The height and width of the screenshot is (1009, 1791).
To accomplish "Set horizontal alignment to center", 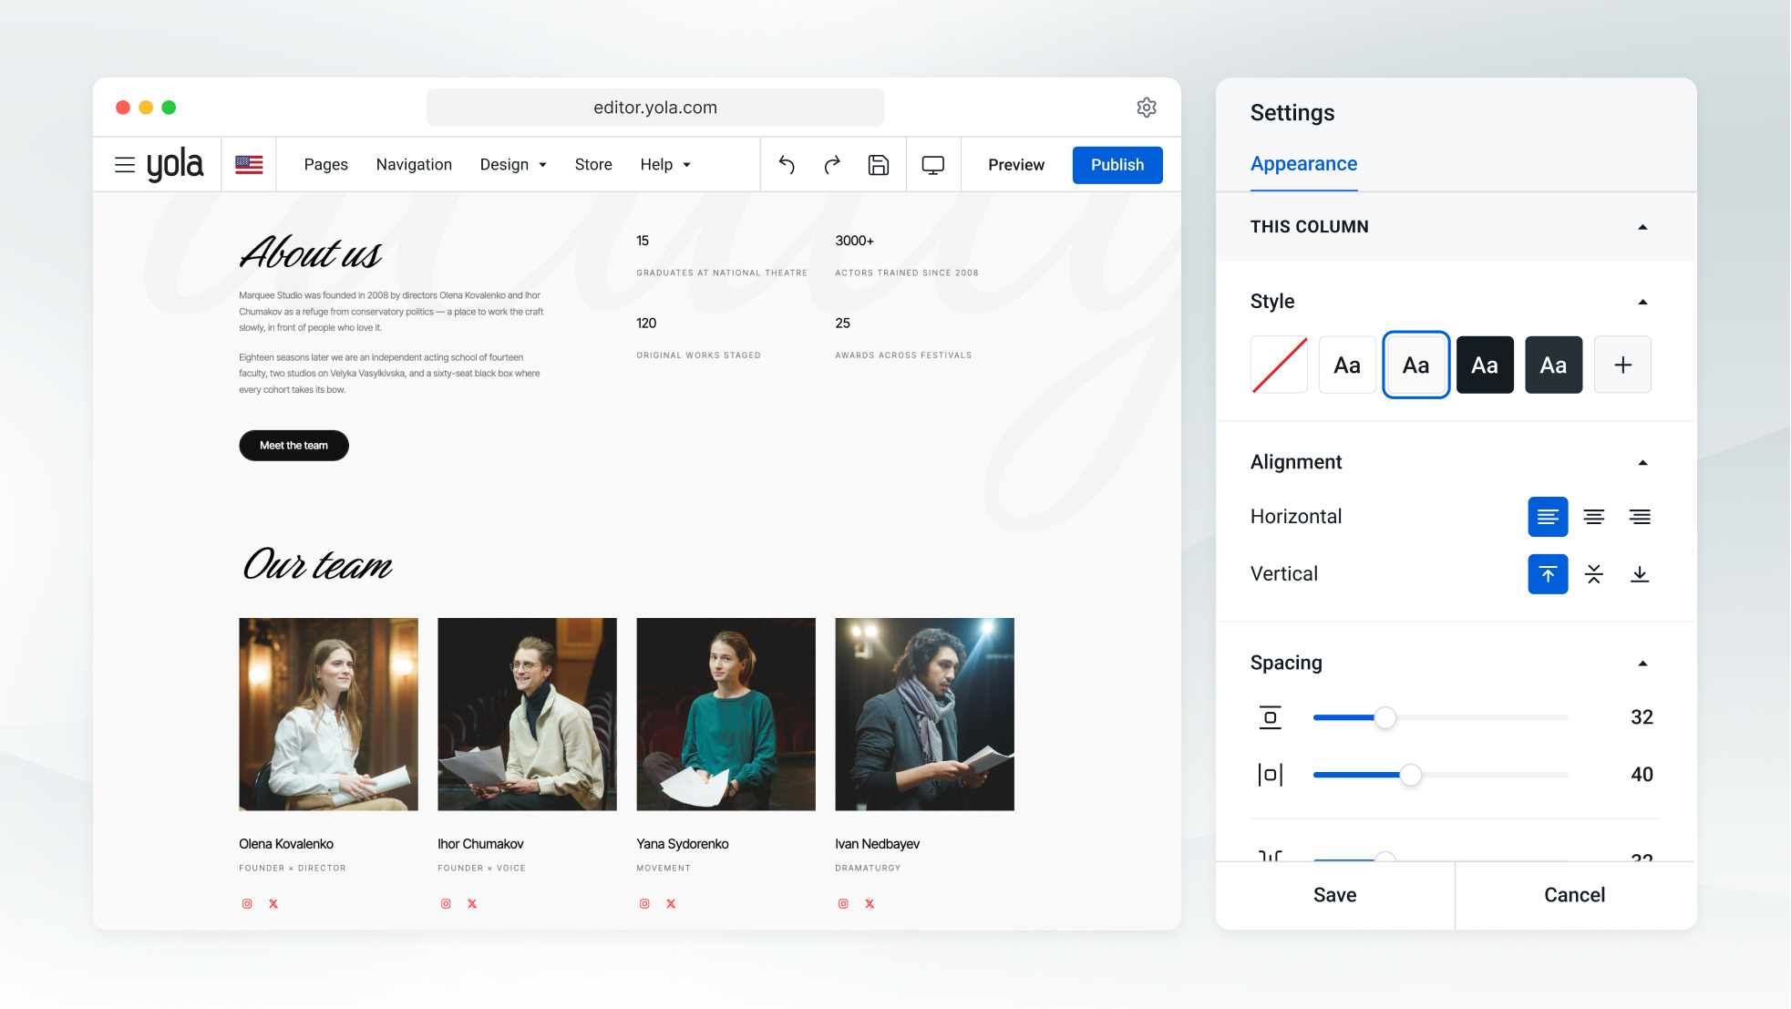I will [x=1594, y=517].
